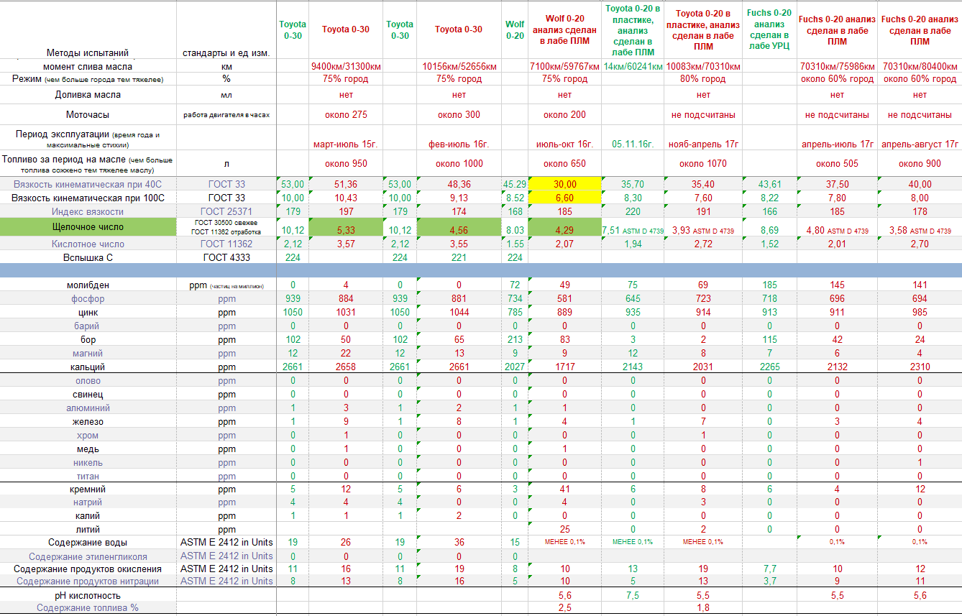Select the 'pH кислотность' row label
The height and width of the screenshot is (616, 962).
pyautogui.click(x=88, y=596)
